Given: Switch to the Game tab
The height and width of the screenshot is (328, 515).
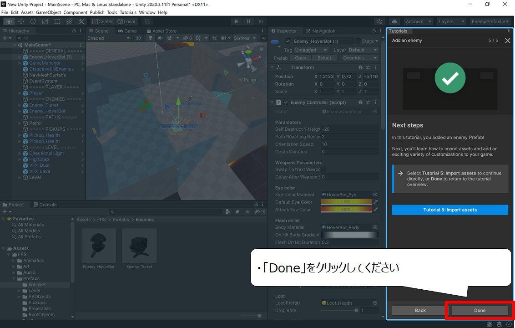Looking at the screenshot, I should 127,31.
